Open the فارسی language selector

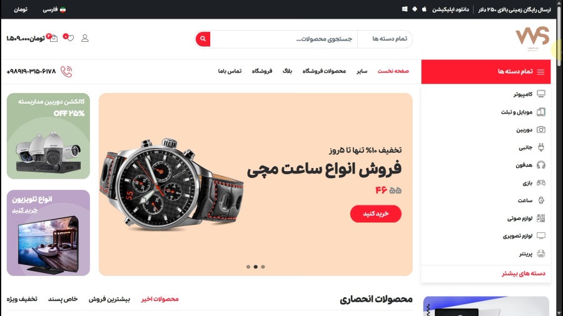tap(54, 9)
